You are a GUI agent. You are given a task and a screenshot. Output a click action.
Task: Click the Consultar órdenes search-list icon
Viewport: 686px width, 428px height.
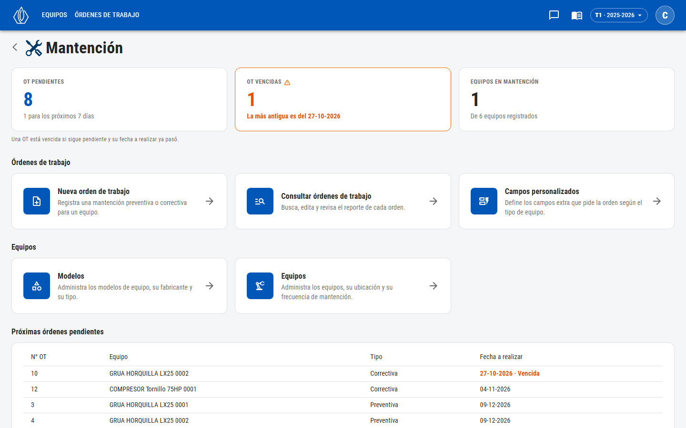click(x=260, y=201)
